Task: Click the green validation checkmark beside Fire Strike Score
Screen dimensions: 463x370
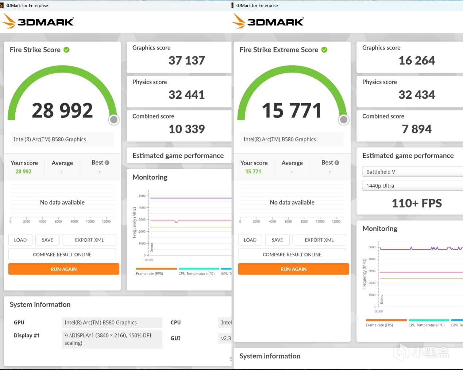Action: point(66,50)
